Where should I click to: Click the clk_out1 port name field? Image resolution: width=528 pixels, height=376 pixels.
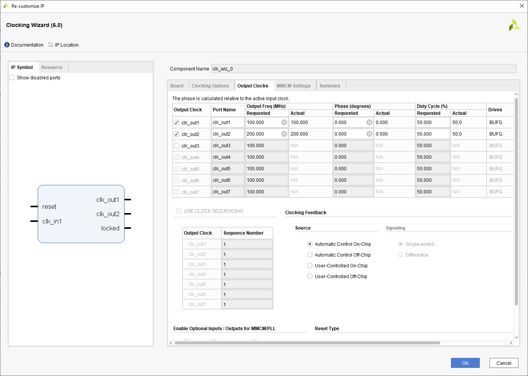(x=227, y=123)
